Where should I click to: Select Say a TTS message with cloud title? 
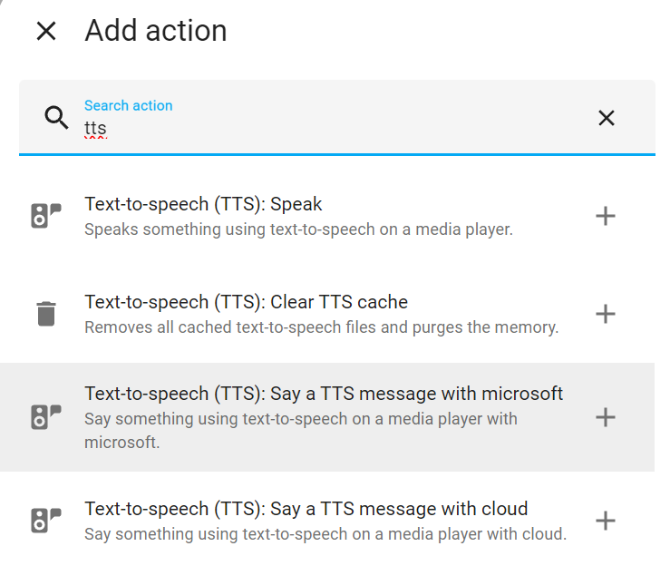tap(306, 509)
